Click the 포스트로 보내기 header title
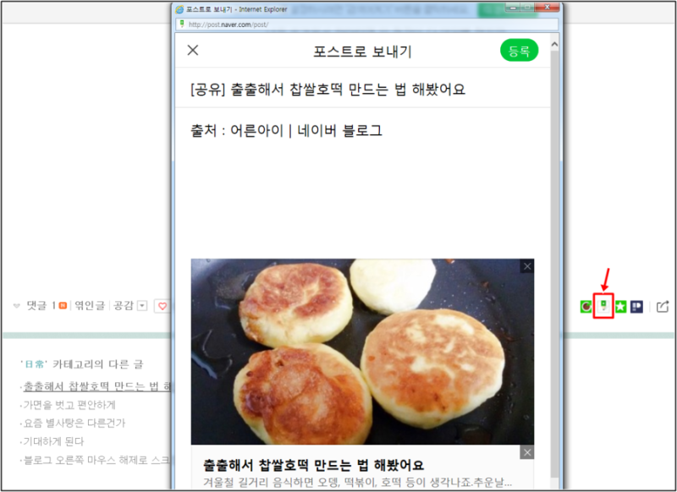This screenshot has height=492, width=677. 363,52
